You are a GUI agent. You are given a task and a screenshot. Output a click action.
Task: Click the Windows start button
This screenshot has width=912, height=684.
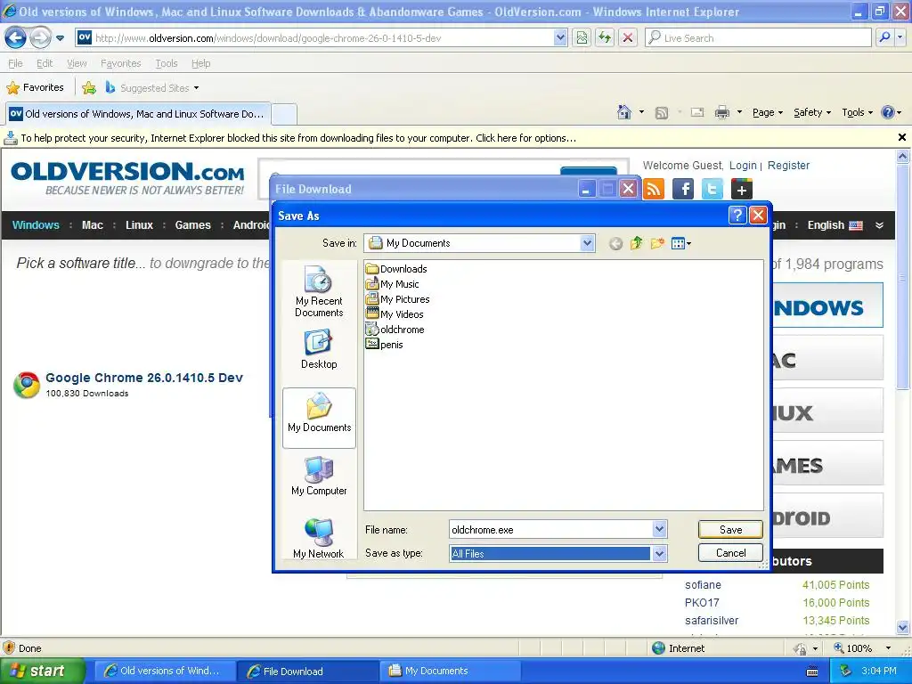click(x=43, y=671)
